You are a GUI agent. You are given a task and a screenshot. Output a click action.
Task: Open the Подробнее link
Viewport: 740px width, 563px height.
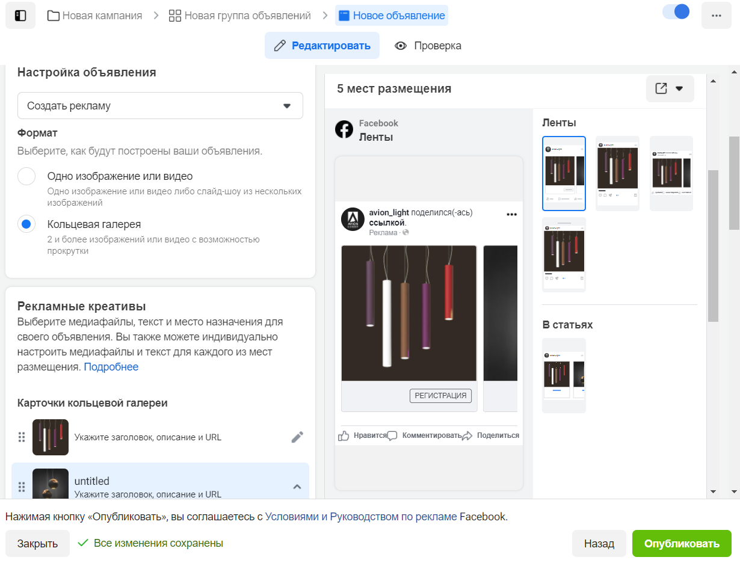click(x=111, y=367)
